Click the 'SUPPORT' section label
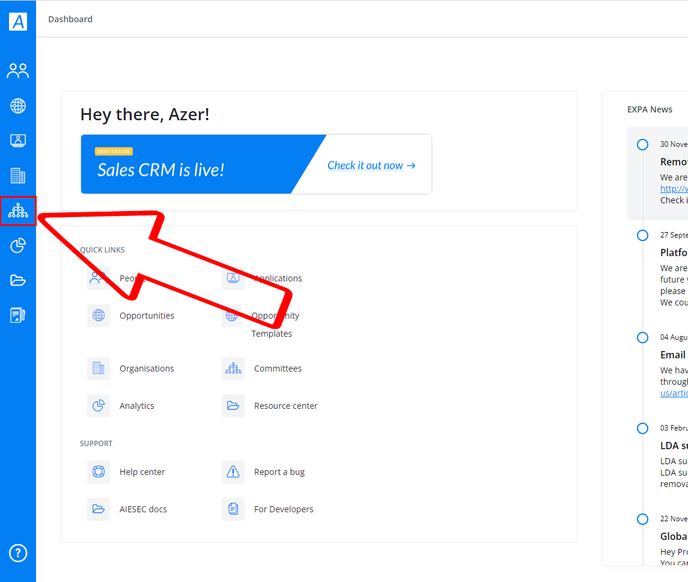This screenshot has width=688, height=582. [96, 443]
